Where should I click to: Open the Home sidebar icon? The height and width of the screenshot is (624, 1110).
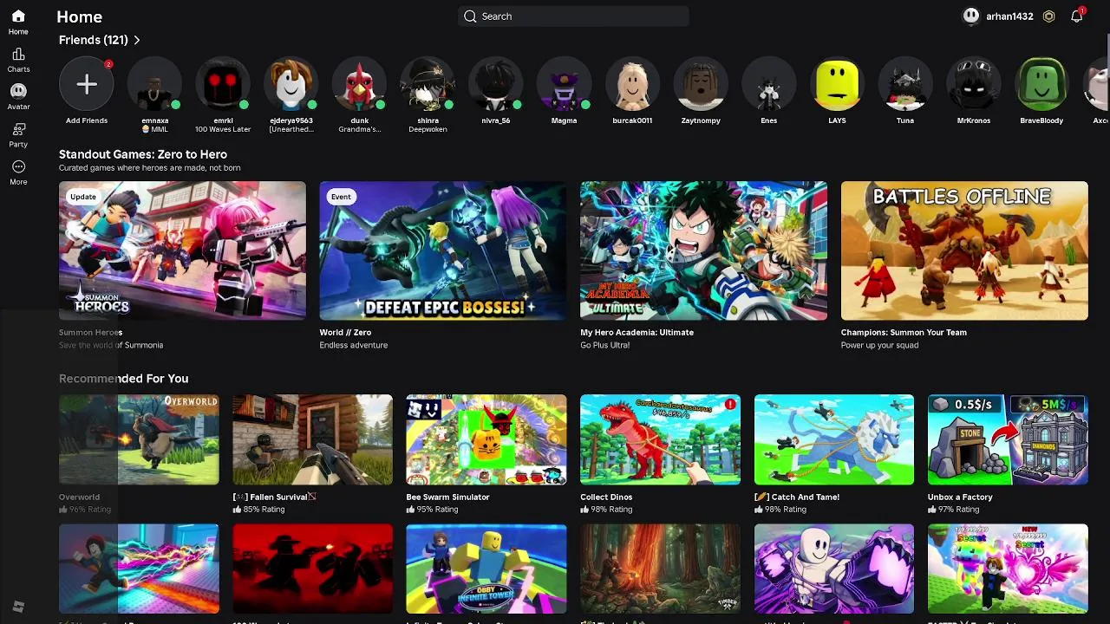click(18, 16)
